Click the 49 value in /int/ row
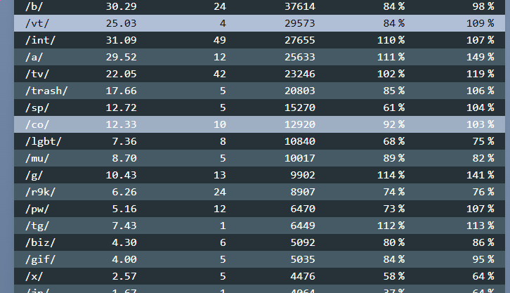The image size is (510, 293). [220, 40]
